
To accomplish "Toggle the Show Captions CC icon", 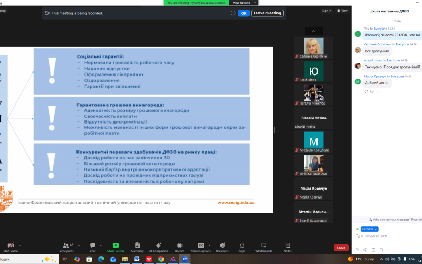I will tap(201, 246).
